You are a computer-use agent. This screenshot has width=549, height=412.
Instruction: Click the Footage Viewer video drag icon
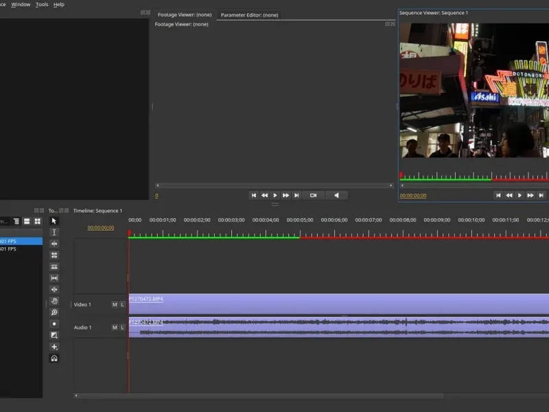pyautogui.click(x=314, y=195)
